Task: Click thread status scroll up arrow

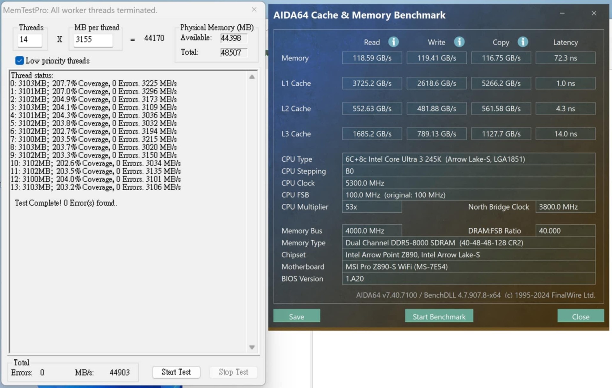Action: [252, 77]
